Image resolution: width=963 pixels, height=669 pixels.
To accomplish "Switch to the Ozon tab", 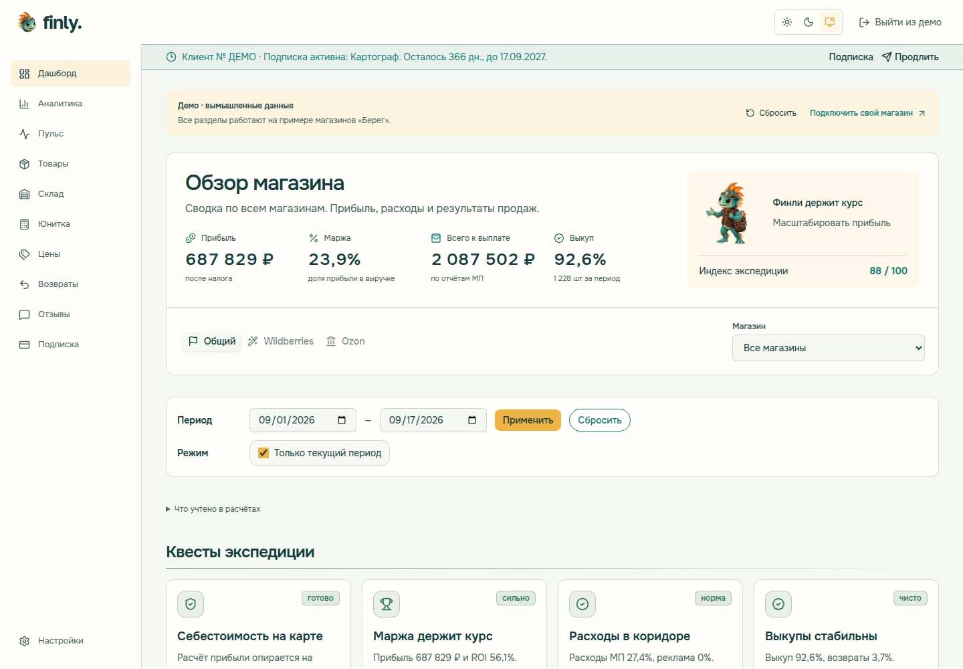I will click(346, 341).
